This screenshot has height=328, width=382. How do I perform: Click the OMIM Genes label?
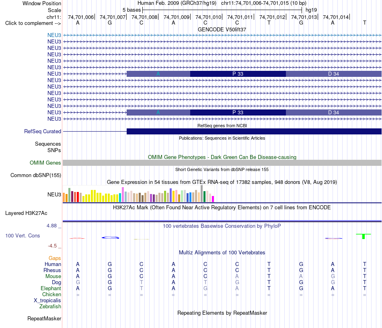click(x=45, y=163)
